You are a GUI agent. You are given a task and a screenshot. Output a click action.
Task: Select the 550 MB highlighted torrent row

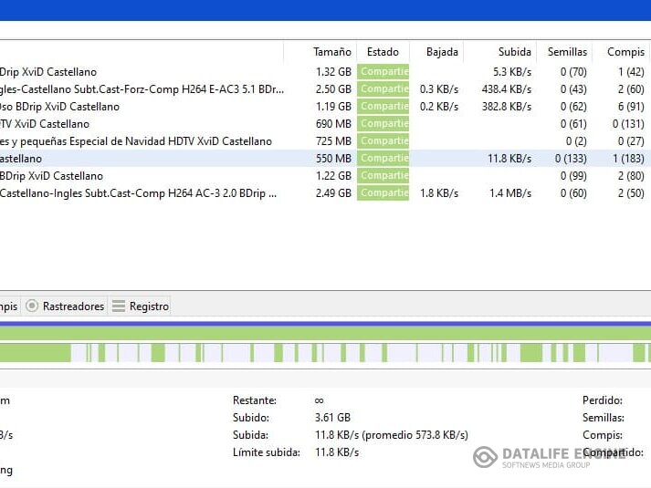[x=137, y=159]
